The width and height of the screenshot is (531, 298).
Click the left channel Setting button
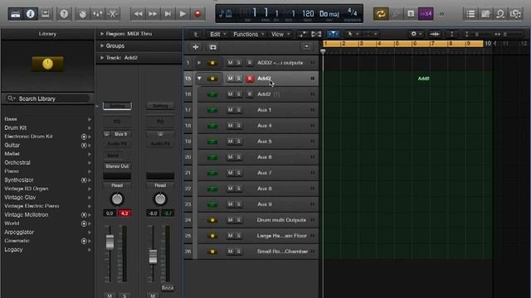[117, 106]
